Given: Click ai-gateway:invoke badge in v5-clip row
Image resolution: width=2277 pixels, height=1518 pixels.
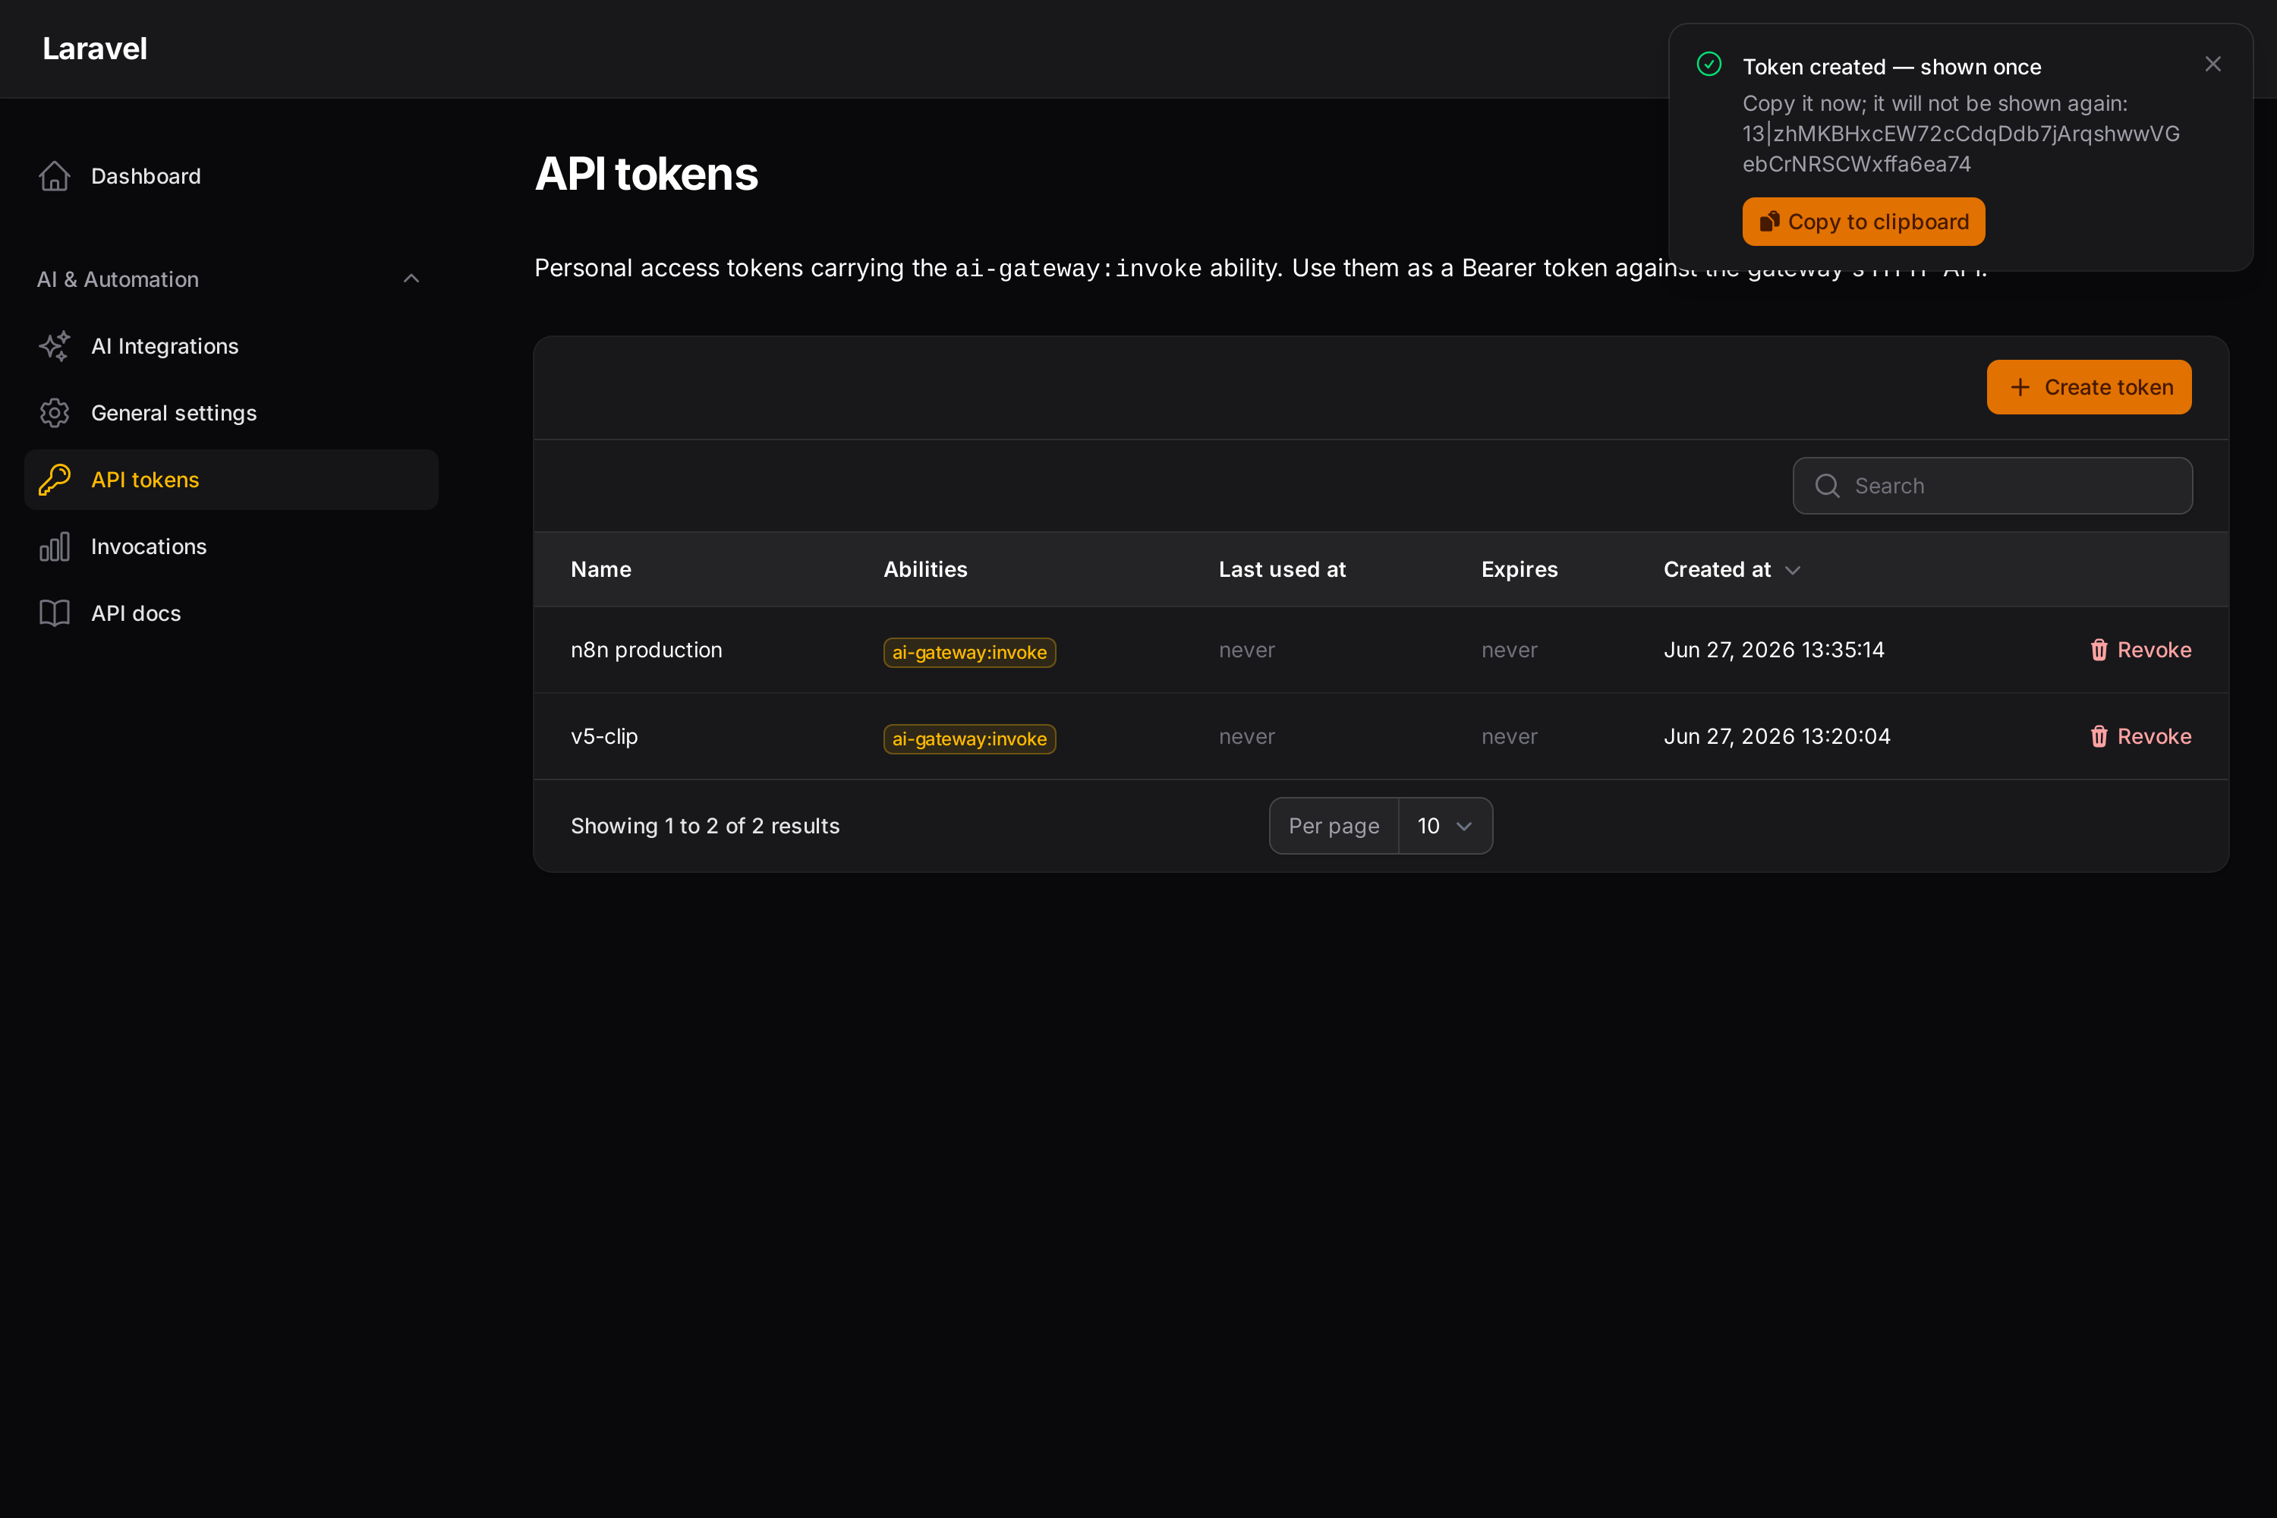Looking at the screenshot, I should [x=969, y=739].
